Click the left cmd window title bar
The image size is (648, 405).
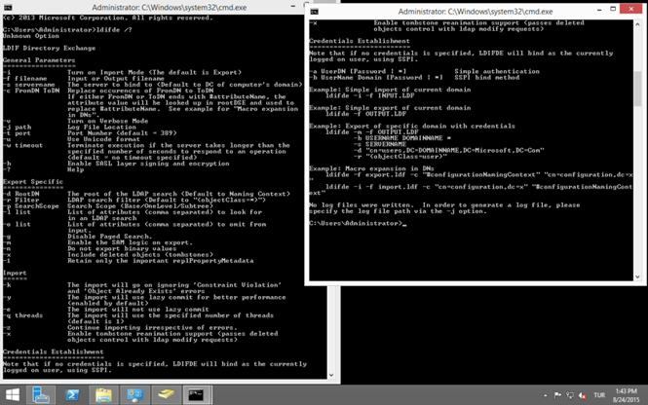pos(169,8)
